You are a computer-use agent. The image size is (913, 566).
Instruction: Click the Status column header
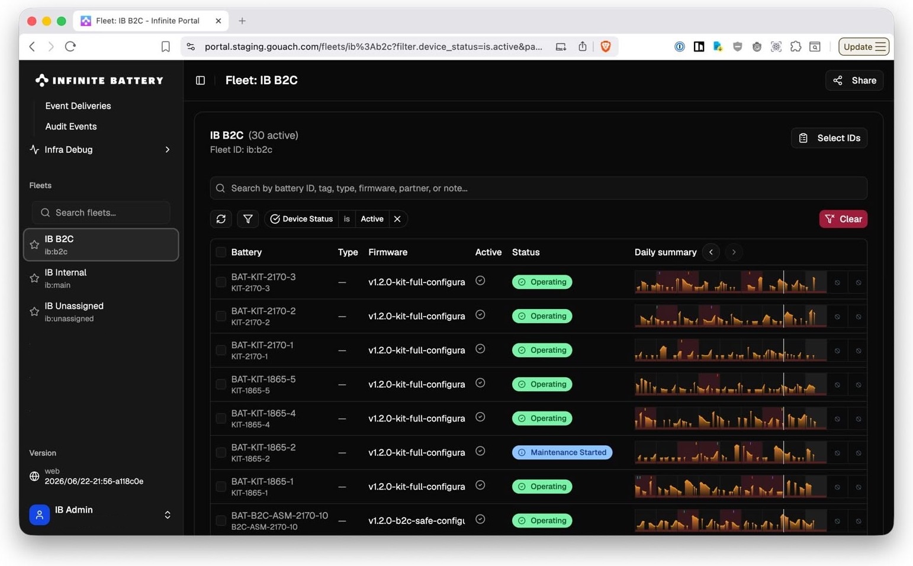point(526,252)
